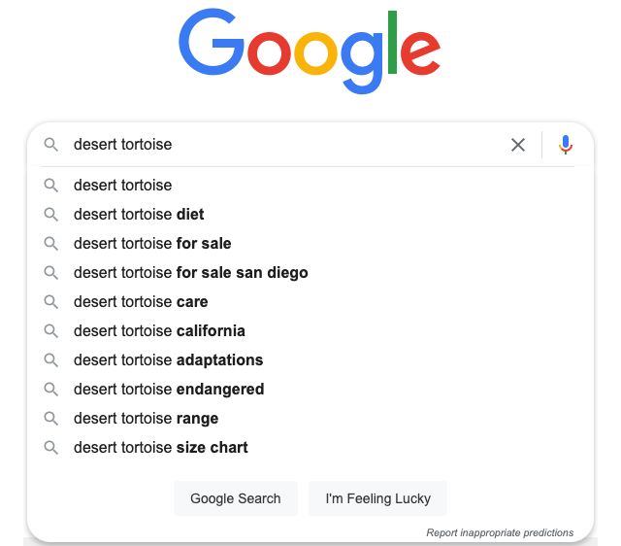Pick the 'desert tortoise endangered' suggestion
Image resolution: width=621 pixels, height=546 pixels.
[169, 390]
